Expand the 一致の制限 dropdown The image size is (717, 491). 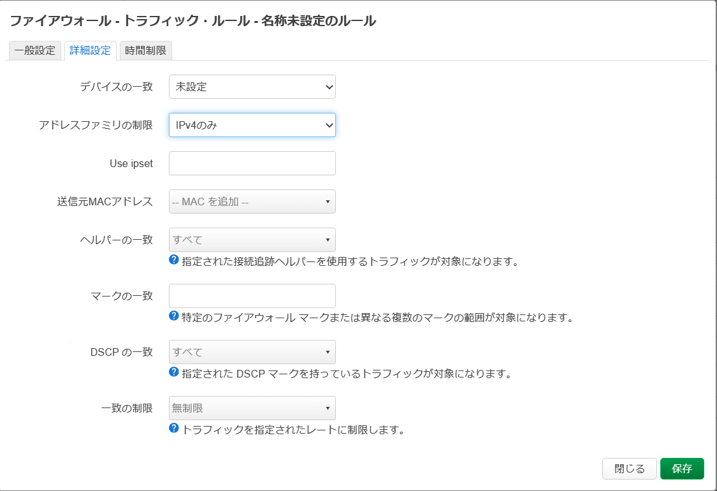coord(252,408)
